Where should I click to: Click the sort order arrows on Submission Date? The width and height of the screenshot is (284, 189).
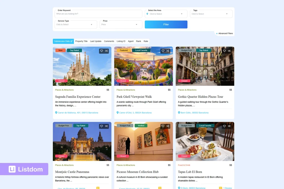(72, 41)
